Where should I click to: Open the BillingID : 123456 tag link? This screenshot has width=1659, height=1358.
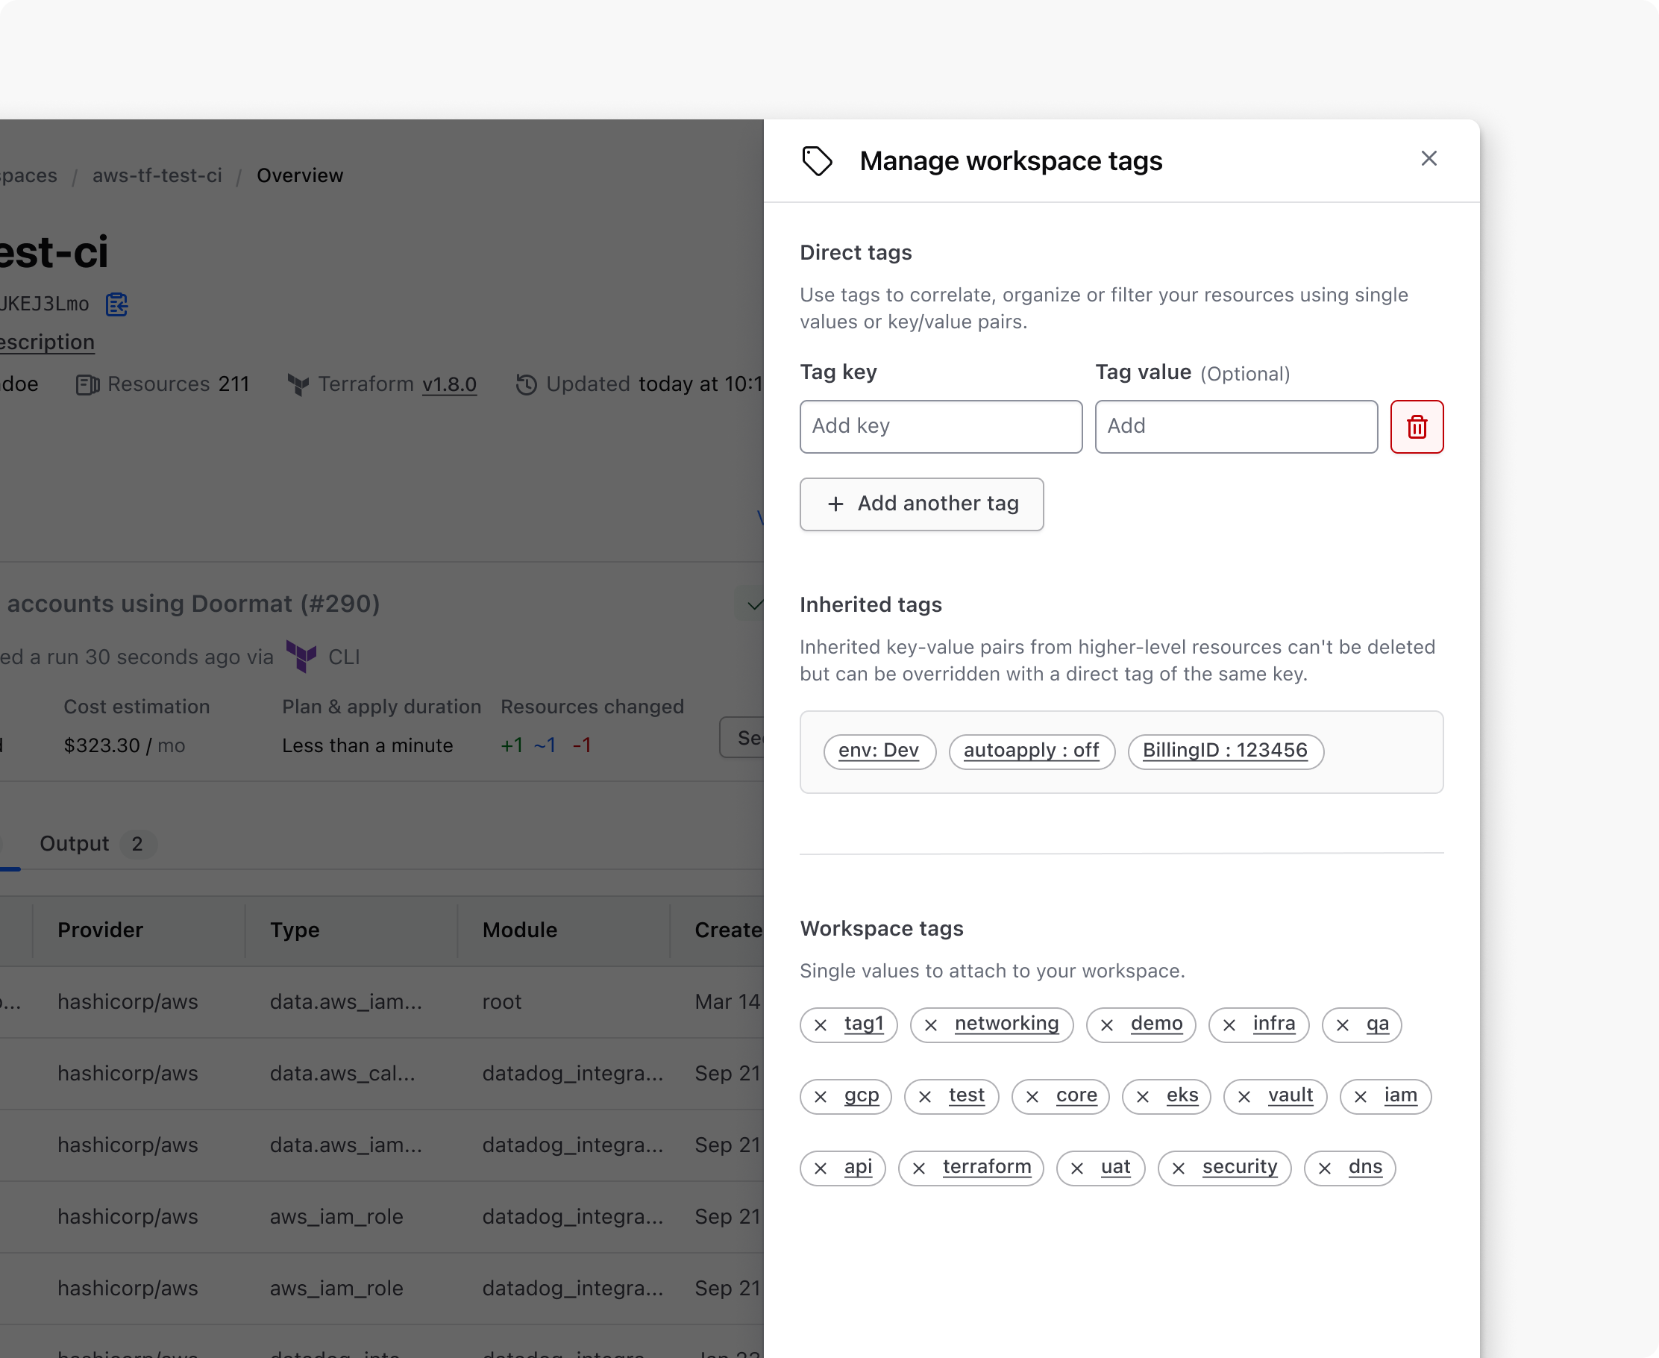coord(1224,750)
